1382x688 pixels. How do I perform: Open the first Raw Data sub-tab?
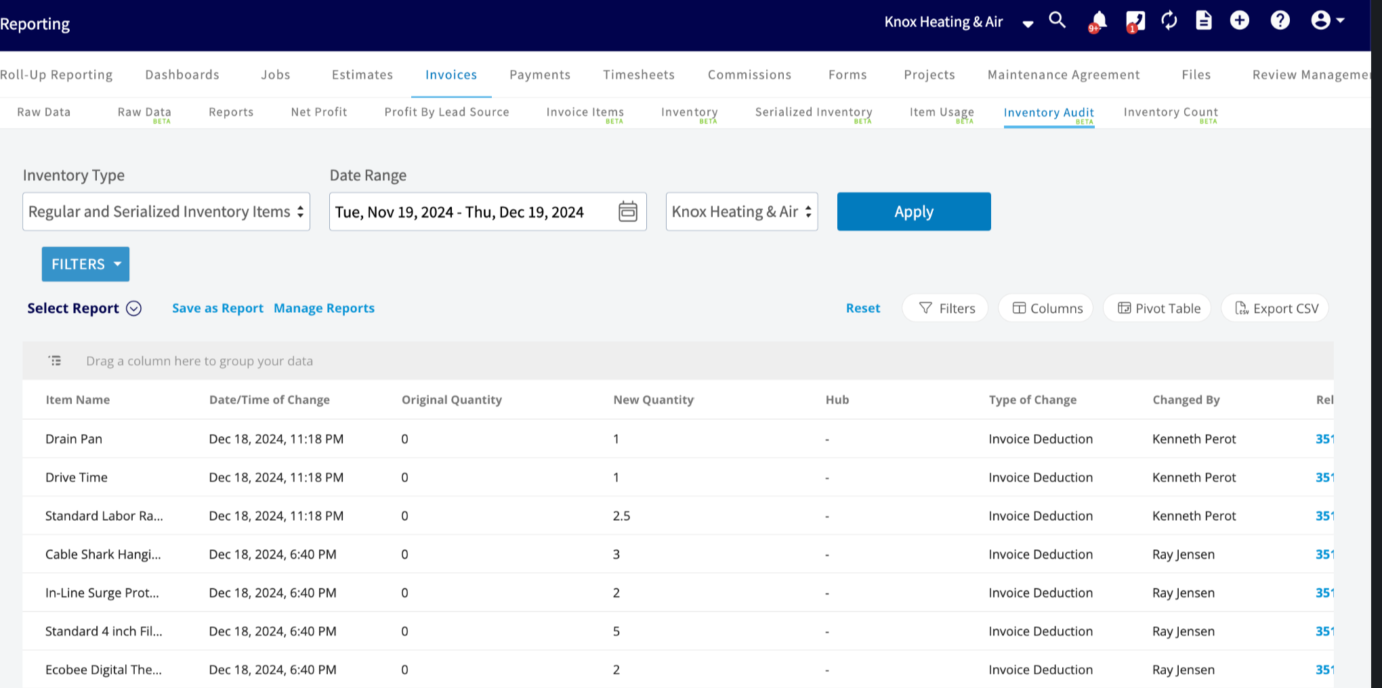44,112
